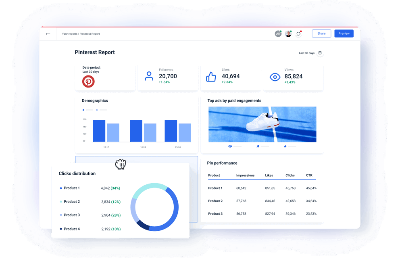
Task: Click the eye icon under ad image
Action: [230, 146]
